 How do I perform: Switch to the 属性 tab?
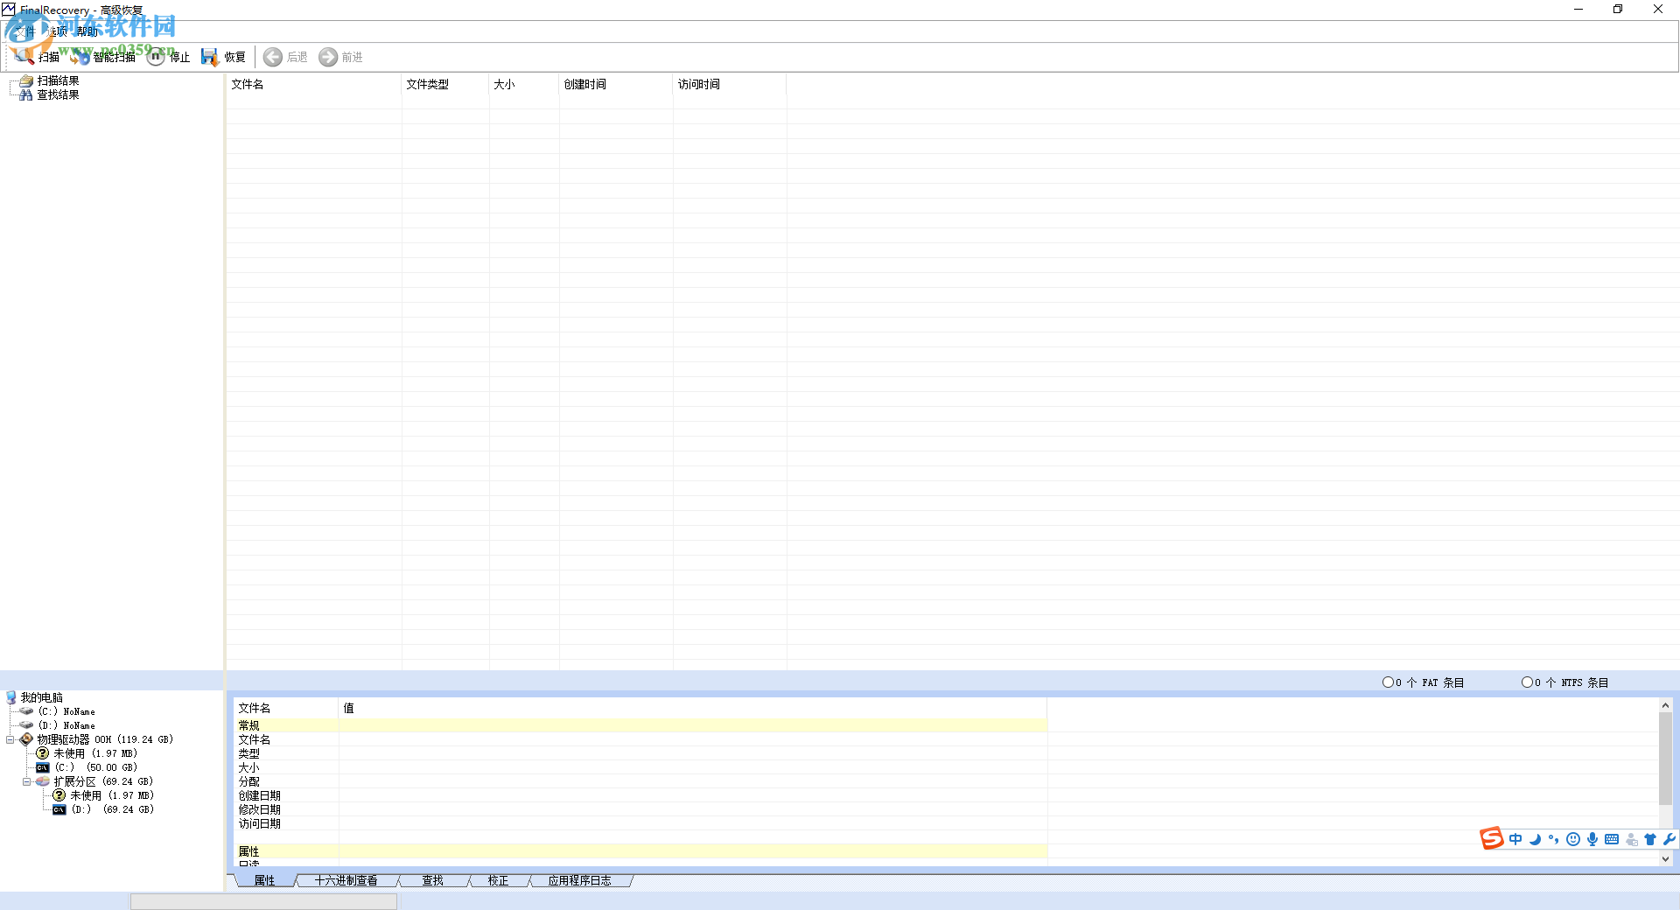click(264, 880)
